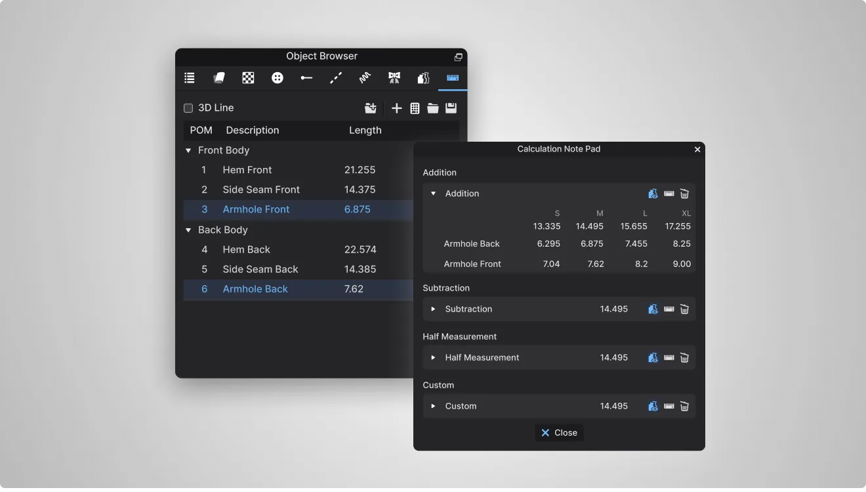Click the Add measurement plus icon
866x492 pixels.
click(396, 108)
